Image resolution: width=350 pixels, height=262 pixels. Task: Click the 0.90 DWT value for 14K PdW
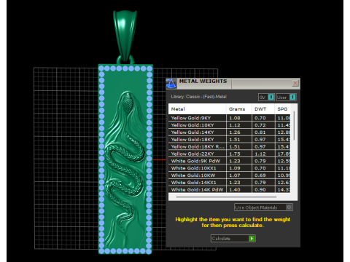[x=260, y=189]
